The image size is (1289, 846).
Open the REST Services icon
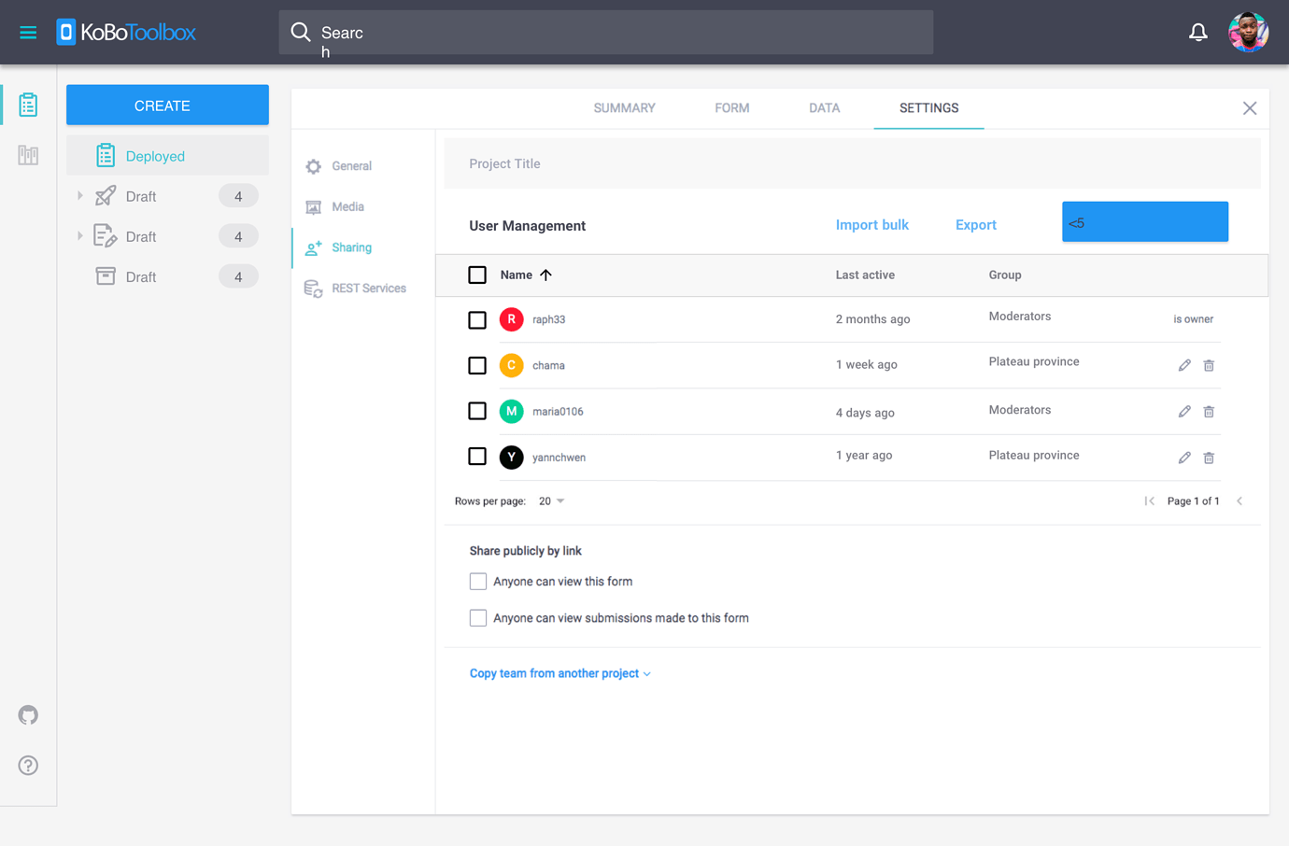click(x=313, y=288)
